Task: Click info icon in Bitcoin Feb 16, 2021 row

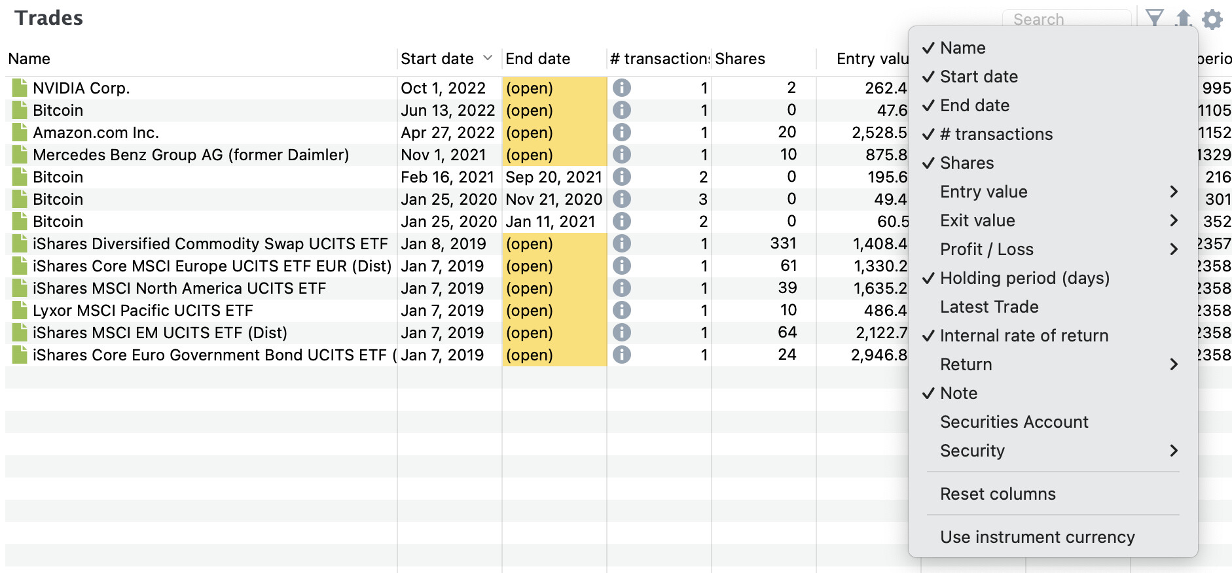Action: click(x=622, y=177)
